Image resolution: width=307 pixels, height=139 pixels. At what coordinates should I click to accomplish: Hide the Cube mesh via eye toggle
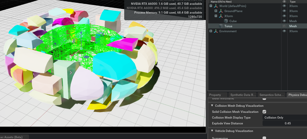tap(284, 21)
